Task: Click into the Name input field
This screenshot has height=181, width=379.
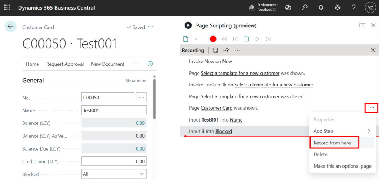Action: click(114, 110)
